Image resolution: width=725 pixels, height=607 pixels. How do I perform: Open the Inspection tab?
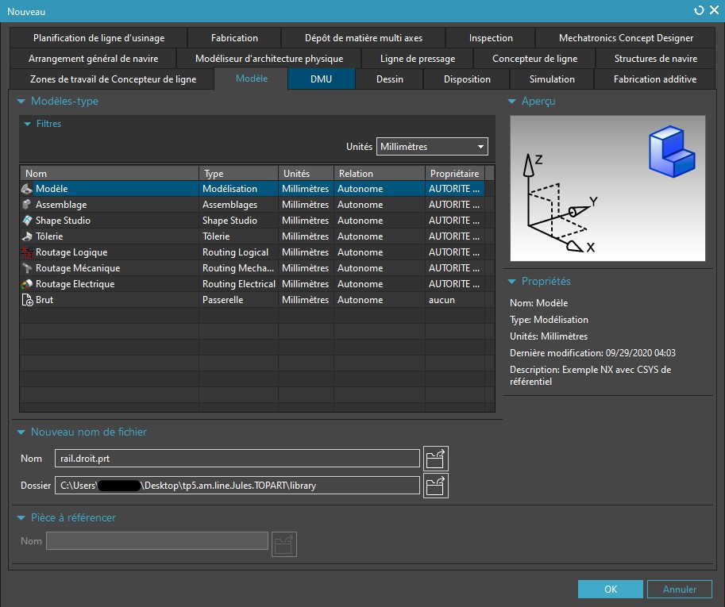click(x=491, y=38)
